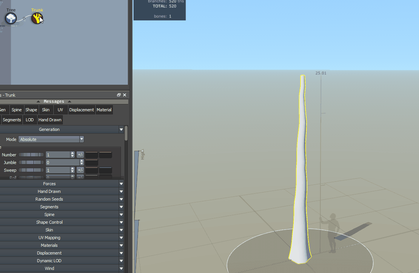
Task: Expand the Wind section
Action: coord(62,269)
